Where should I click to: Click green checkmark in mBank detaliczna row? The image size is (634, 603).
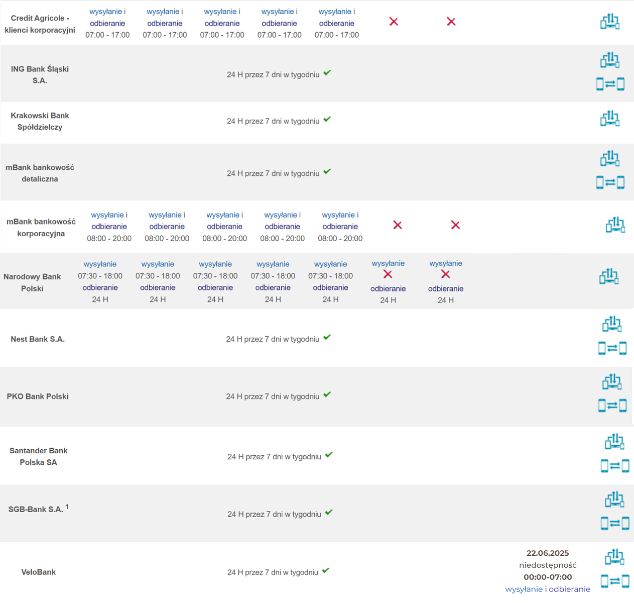327,172
